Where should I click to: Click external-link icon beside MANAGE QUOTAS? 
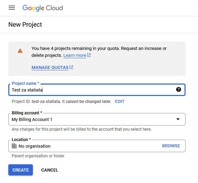71,67
